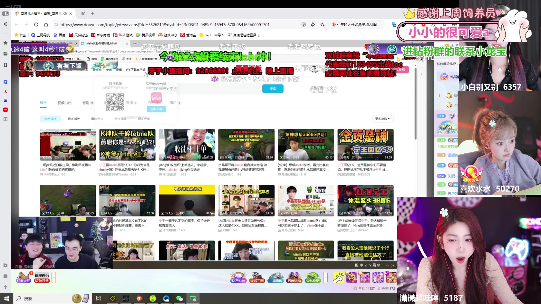The width and height of the screenshot is (541, 304).
Task: Click the 森林物语 game icon
Action: (313, 277)
